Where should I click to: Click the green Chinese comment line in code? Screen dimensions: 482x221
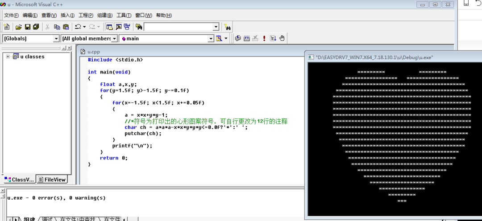(x=206, y=121)
